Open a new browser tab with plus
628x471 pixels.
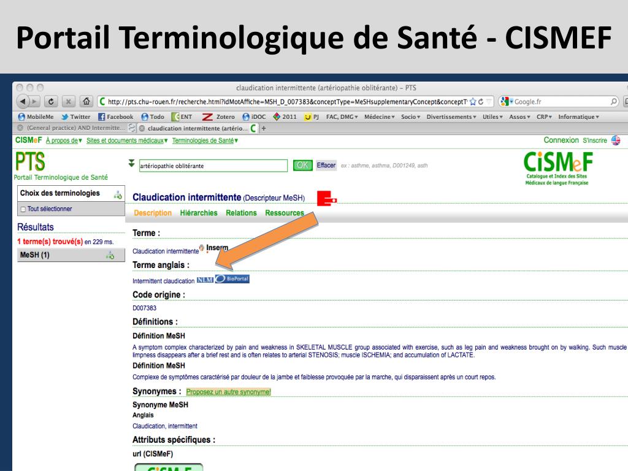264,129
